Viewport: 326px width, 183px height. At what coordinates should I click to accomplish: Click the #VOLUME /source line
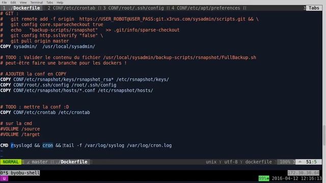20,129
